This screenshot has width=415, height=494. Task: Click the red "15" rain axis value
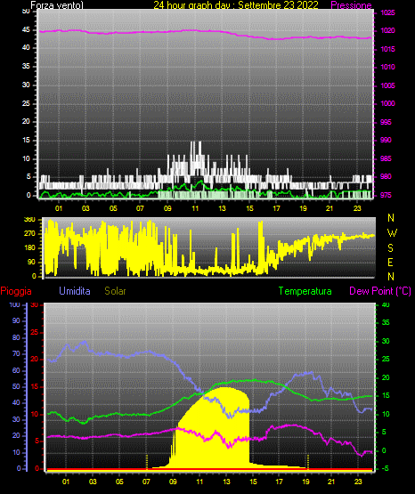(x=35, y=386)
